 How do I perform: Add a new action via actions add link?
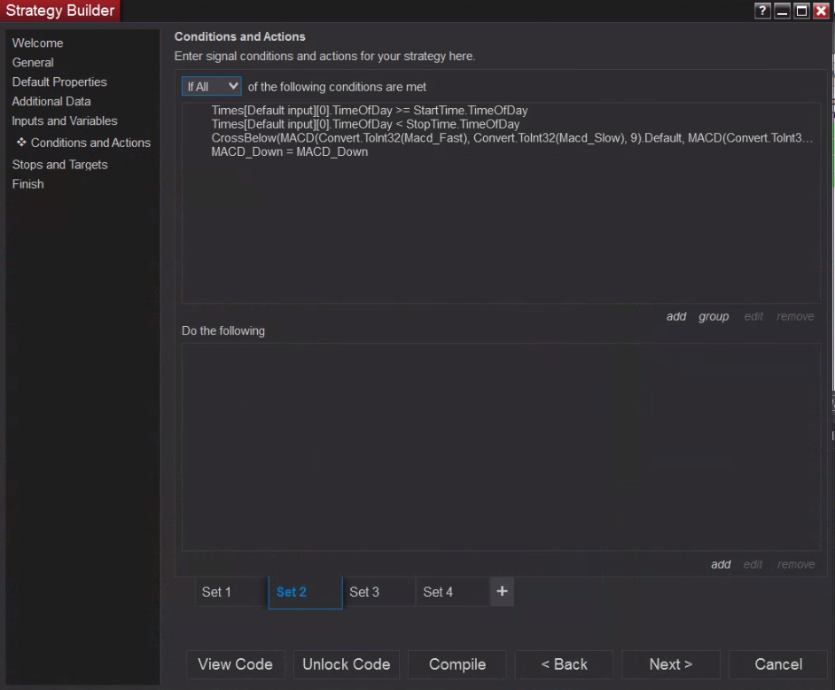pyautogui.click(x=721, y=564)
